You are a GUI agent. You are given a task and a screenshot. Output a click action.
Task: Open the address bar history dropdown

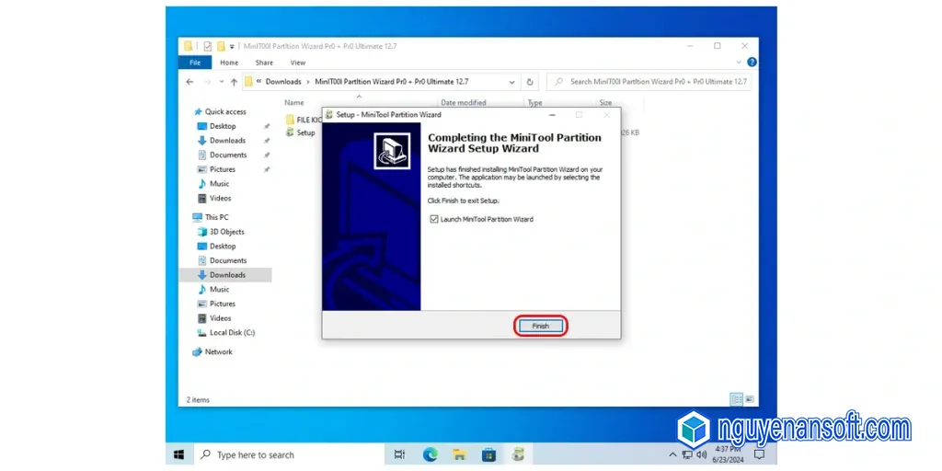[x=511, y=82]
